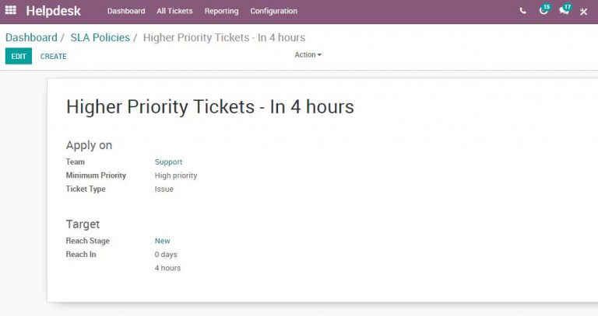Open the Support team link

168,162
